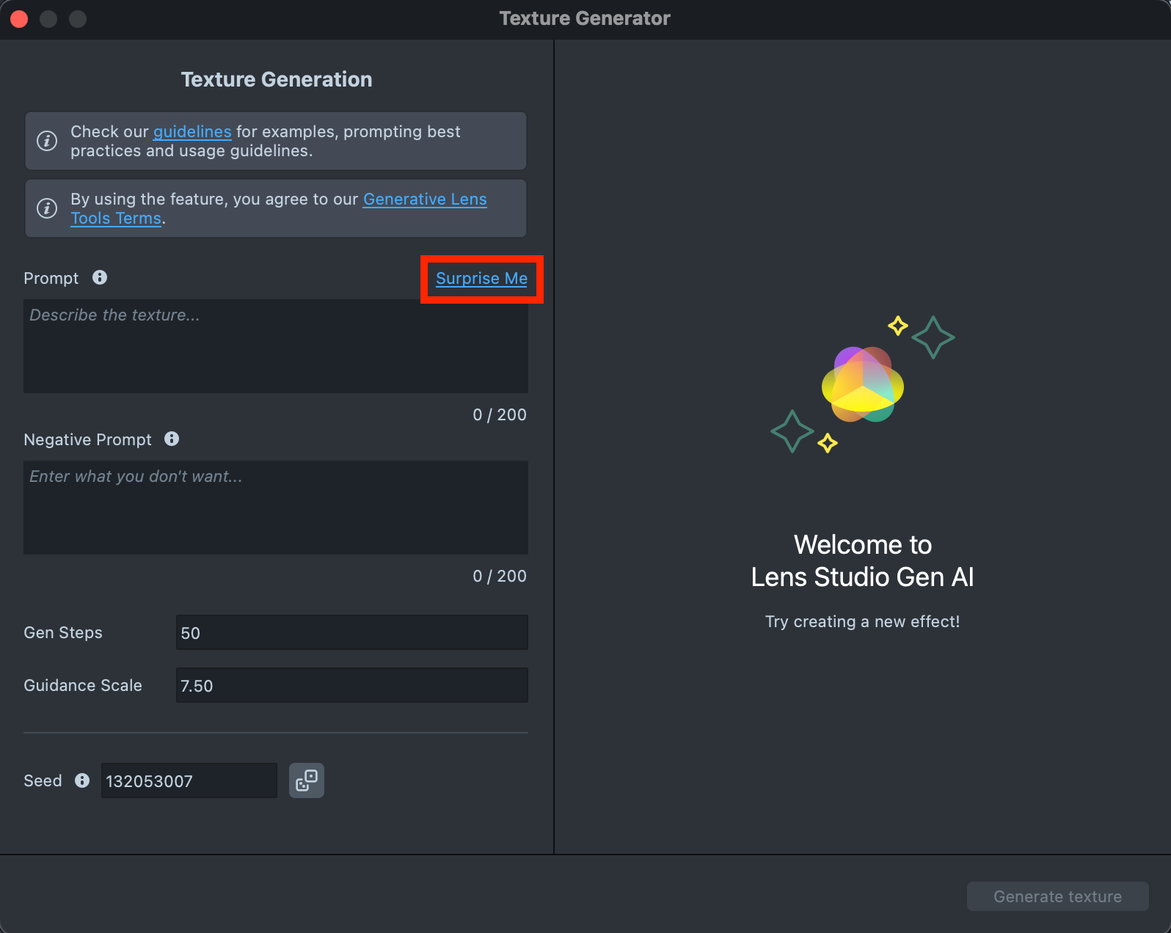Image resolution: width=1171 pixels, height=933 pixels.
Task: Focus the Describe the texture prompt field
Action: 276,346
